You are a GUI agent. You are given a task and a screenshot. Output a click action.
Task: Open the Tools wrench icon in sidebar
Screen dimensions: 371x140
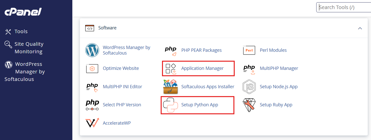(x=8, y=32)
